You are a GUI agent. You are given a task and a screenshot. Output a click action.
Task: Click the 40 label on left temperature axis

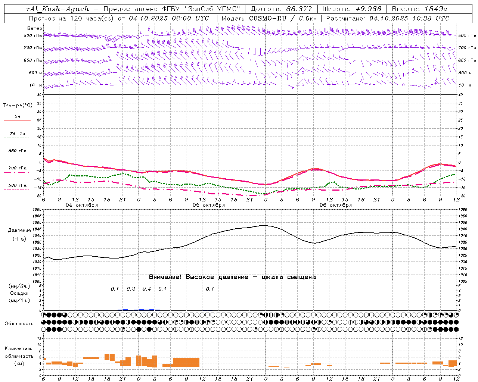(x=39, y=95)
